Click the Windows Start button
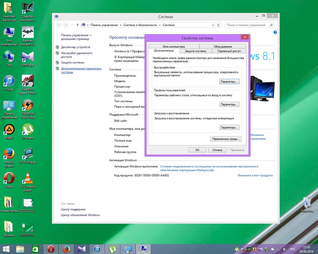This screenshot has height=254, width=318. [x=6, y=249]
